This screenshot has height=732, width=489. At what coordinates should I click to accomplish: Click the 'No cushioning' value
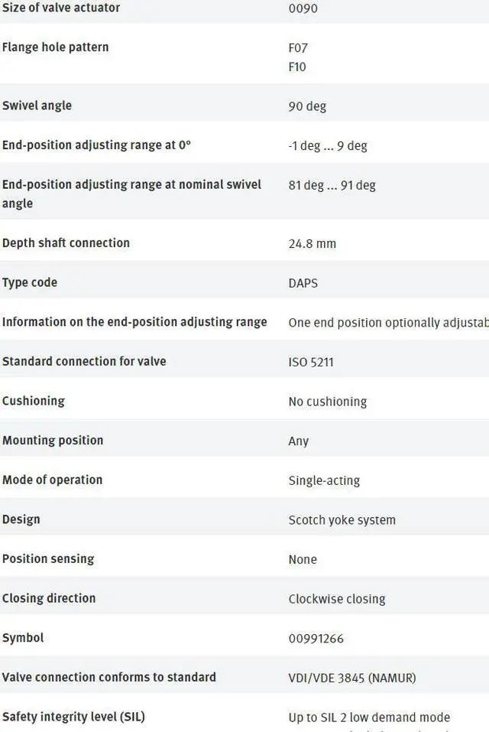click(327, 402)
